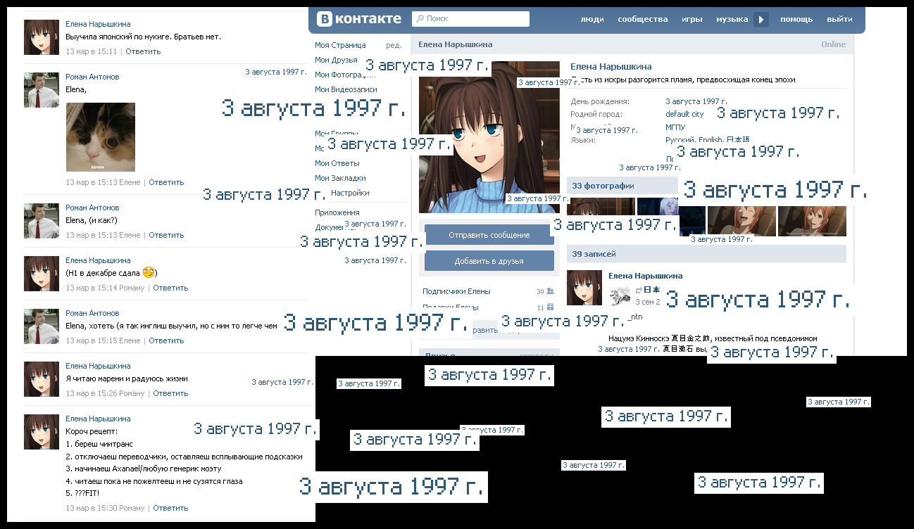This screenshot has height=529, width=914.
Task: Click the avatar beside 'Выучила японский по нукиге'
Action: [x=42, y=37]
